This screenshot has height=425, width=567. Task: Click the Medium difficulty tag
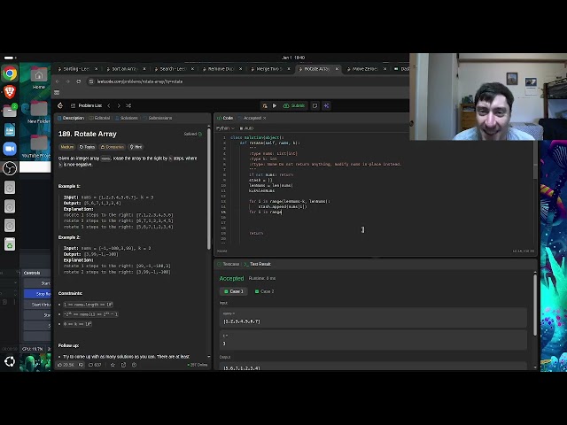tap(67, 147)
